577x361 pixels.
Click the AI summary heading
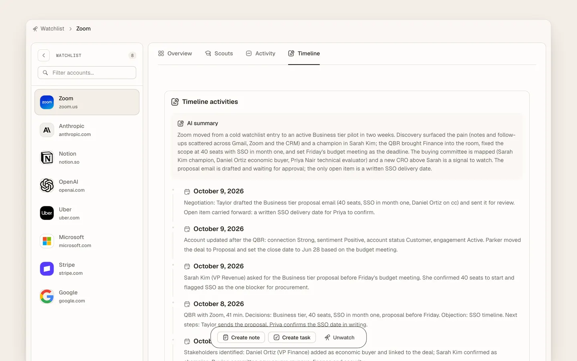coord(202,123)
